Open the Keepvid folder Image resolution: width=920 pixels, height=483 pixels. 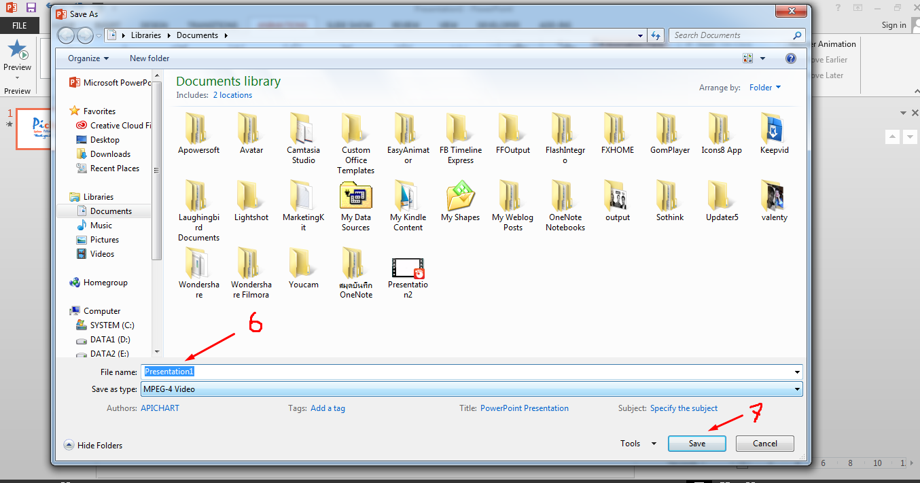(774, 135)
